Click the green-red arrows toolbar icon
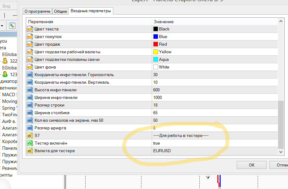Viewport: 288px width, 189px height. tap(12, 26)
